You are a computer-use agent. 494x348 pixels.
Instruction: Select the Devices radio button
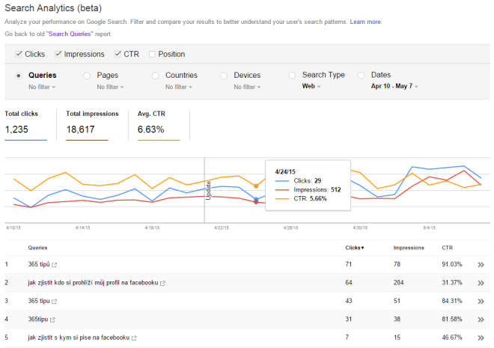click(x=224, y=76)
